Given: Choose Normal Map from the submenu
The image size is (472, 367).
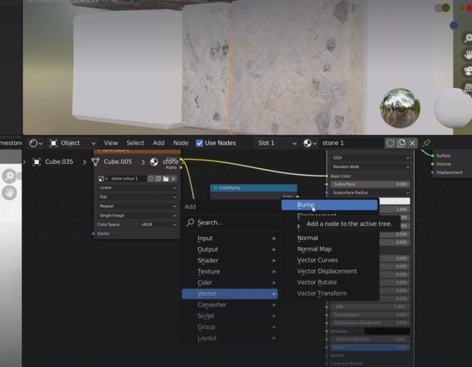Looking at the screenshot, I should click(329, 249).
